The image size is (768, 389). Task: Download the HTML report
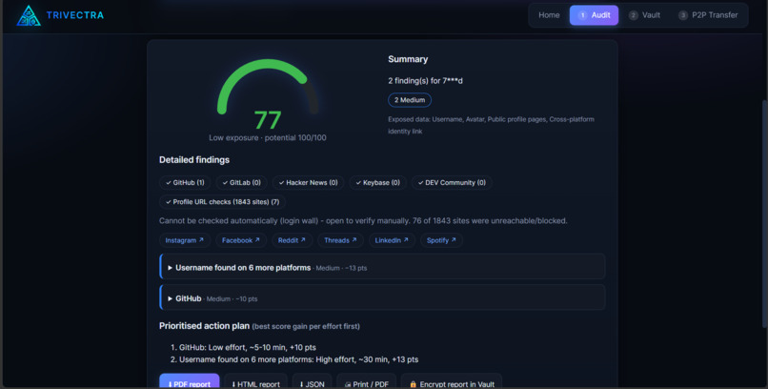click(255, 383)
